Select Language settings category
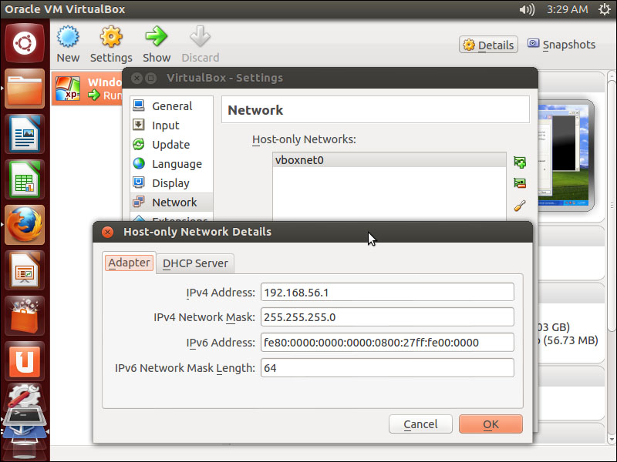617x462 pixels. [x=171, y=164]
